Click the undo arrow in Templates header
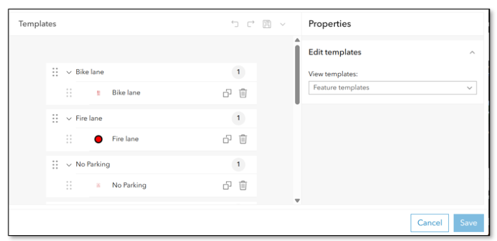 (235, 24)
